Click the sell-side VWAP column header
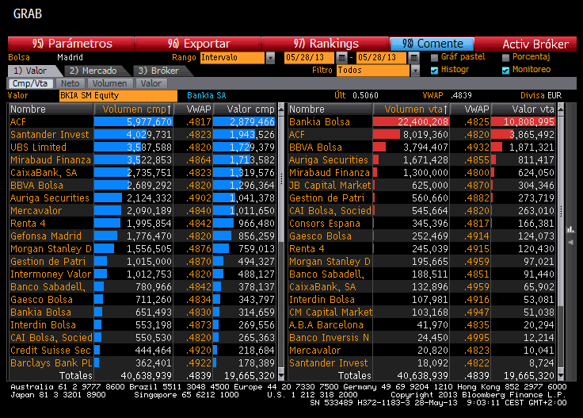 point(471,109)
